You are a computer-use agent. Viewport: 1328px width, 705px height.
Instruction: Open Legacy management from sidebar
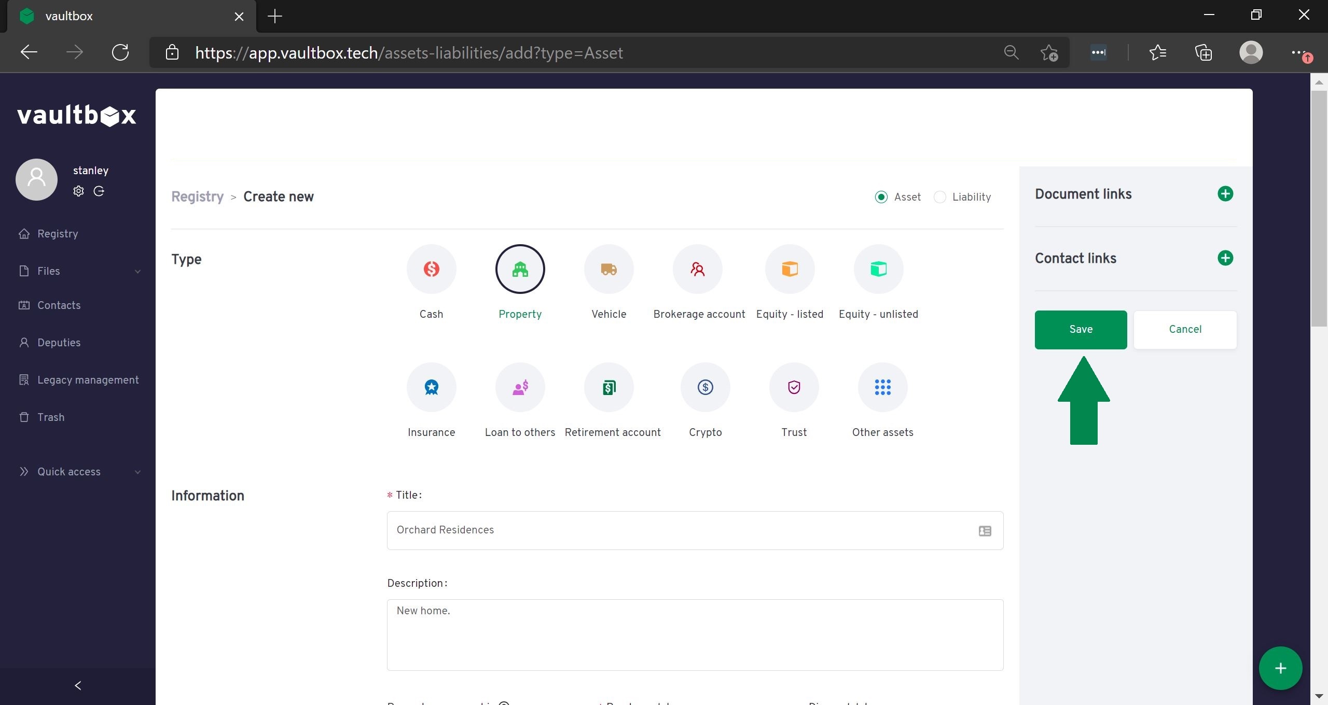[x=88, y=380]
